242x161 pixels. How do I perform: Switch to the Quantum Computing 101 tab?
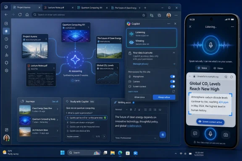(92, 8)
